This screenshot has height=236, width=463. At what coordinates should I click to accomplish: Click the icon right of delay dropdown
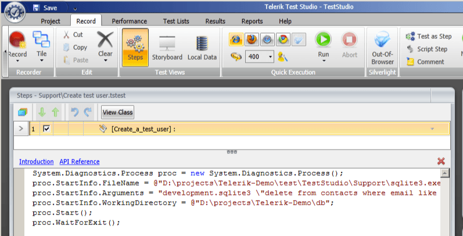[282, 57]
